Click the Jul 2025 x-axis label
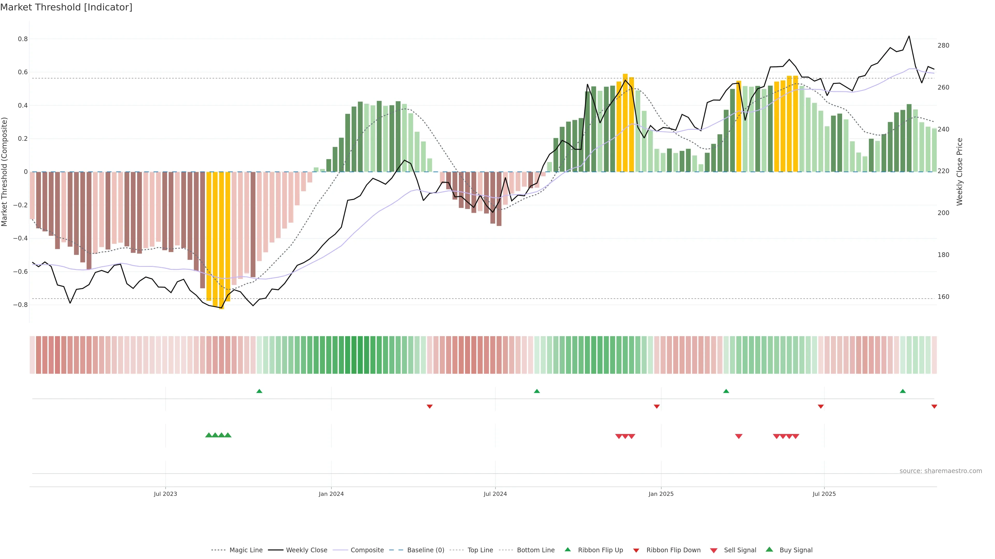This screenshot has width=995, height=559. pyautogui.click(x=824, y=494)
